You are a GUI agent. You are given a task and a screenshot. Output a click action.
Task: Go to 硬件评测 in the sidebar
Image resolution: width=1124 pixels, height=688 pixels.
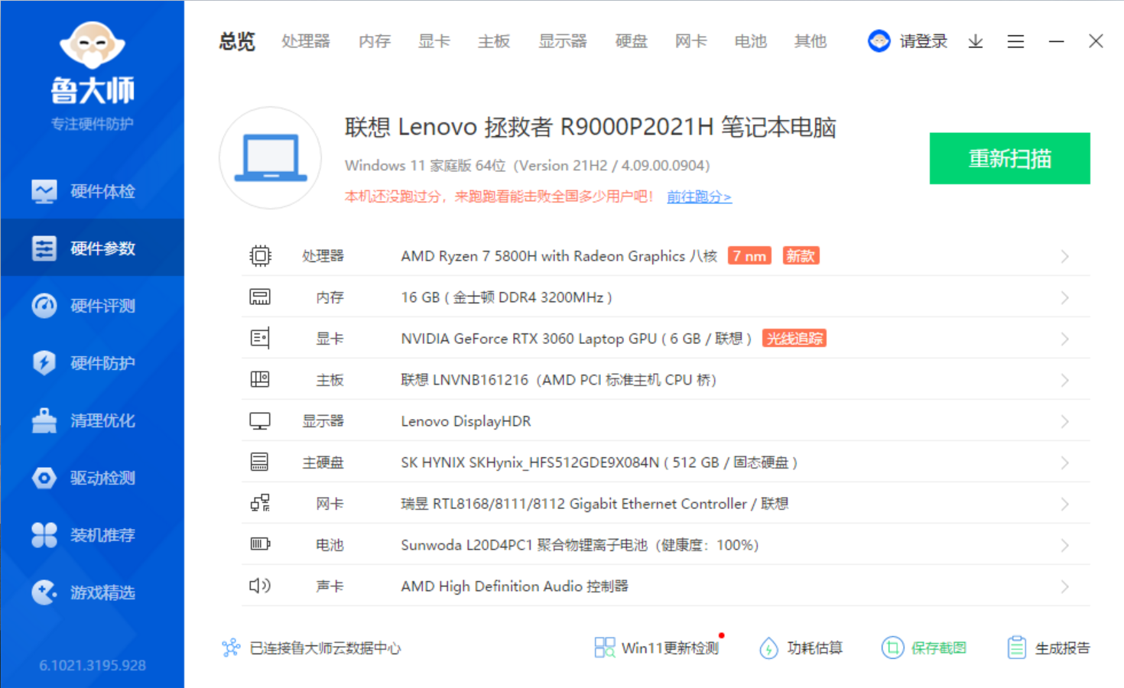click(x=92, y=306)
